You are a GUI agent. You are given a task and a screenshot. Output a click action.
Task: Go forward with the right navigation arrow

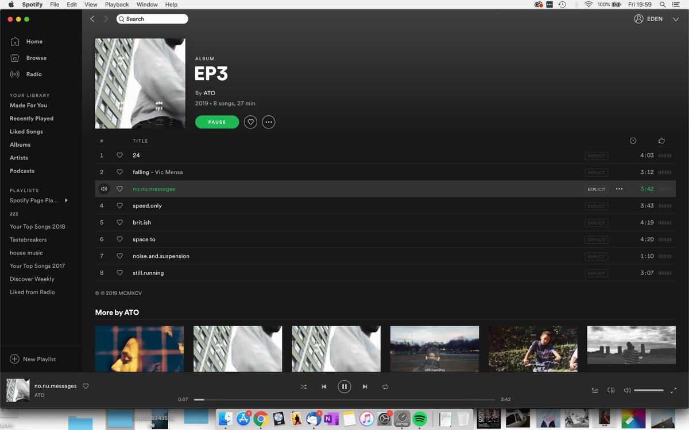pos(106,19)
